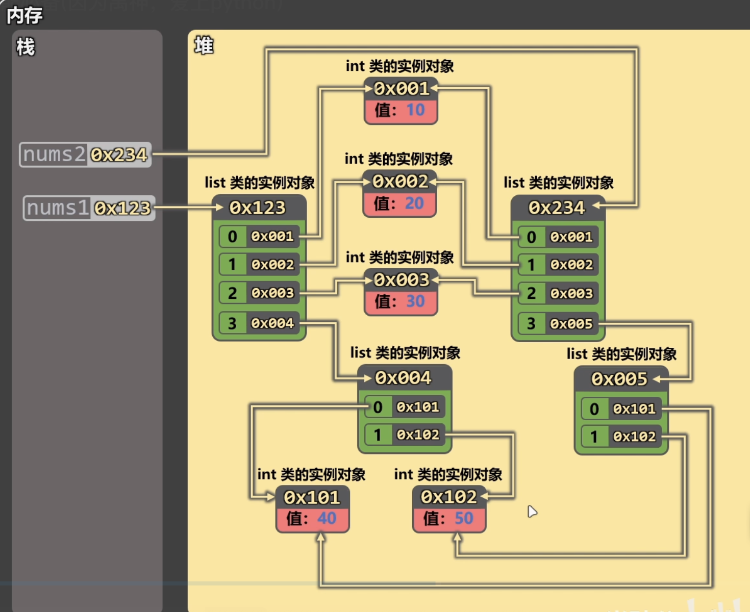
Task: Click the int object header 0x002
Action: (400, 182)
